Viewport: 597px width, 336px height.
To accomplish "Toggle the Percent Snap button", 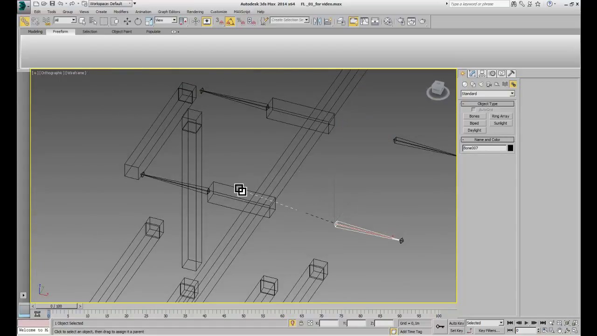I will tap(241, 21).
